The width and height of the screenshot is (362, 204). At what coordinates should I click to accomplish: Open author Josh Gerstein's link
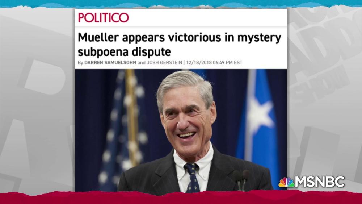(x=164, y=63)
